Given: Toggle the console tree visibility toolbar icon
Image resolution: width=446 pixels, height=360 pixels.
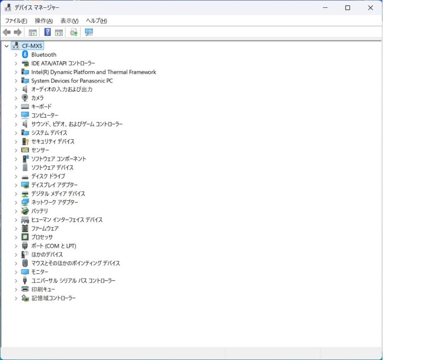Looking at the screenshot, I should coord(33,32).
